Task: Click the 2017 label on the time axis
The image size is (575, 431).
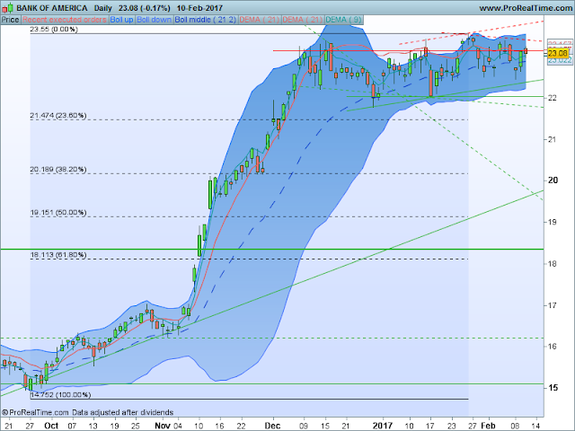Action: 383,426
